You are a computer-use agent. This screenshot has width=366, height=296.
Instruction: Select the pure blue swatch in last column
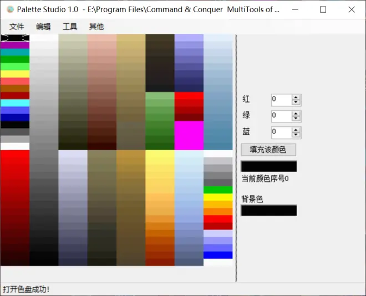(x=218, y=255)
